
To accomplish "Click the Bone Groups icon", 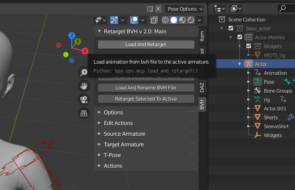I will [x=258, y=91].
